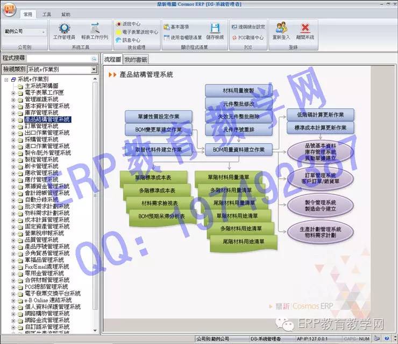
Task: Open the 低階碼計算更新作業 flowchart button
Action: pyautogui.click(x=320, y=114)
